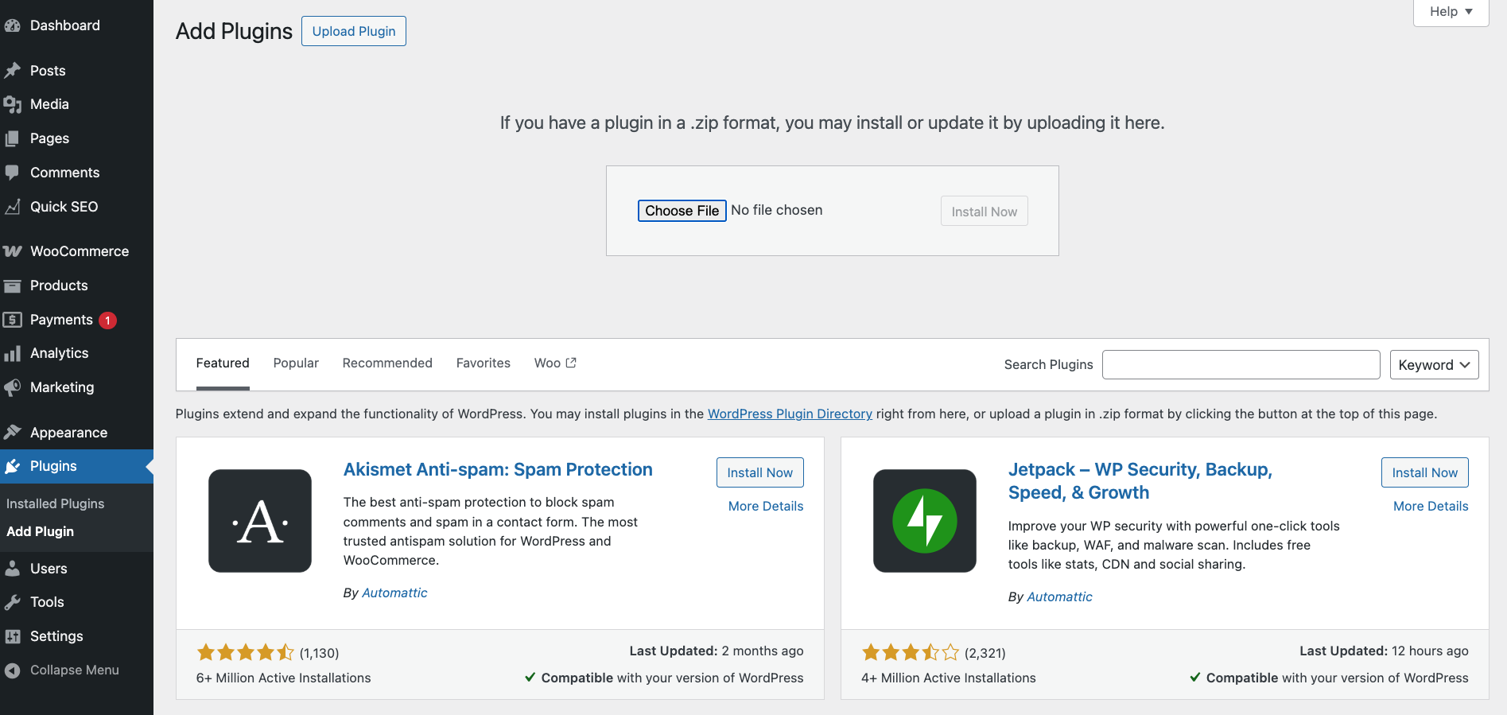Click the Comments speech bubble icon
This screenshot has width=1507, height=715.
coord(12,173)
